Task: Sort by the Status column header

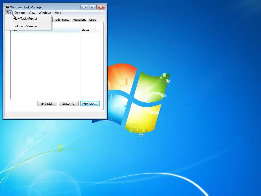Action: pyautogui.click(x=88, y=30)
